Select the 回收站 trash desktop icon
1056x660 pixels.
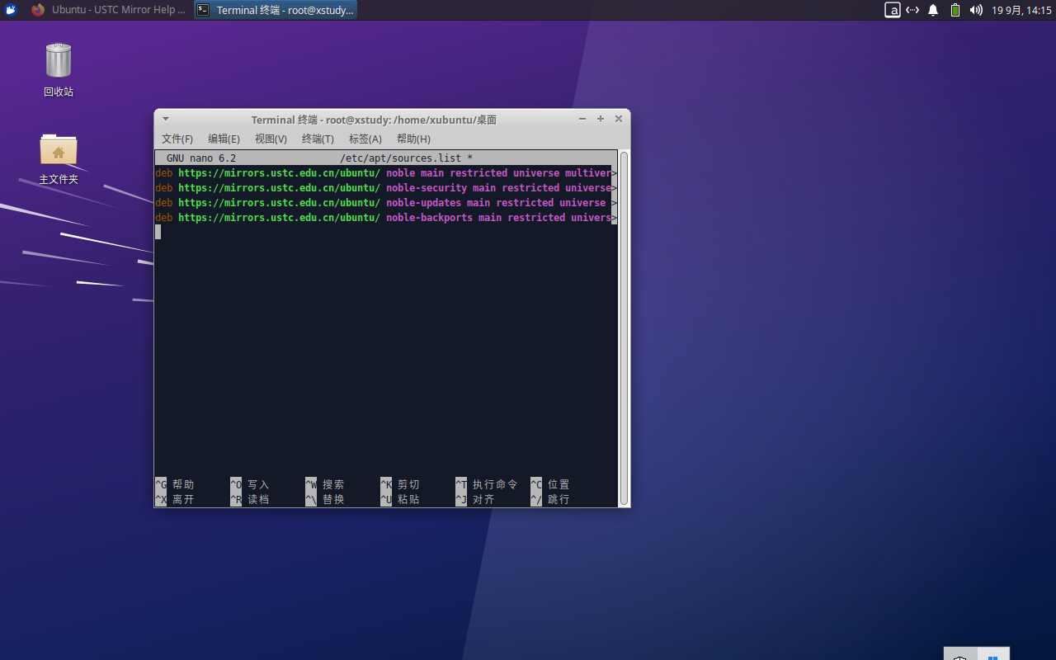point(59,69)
